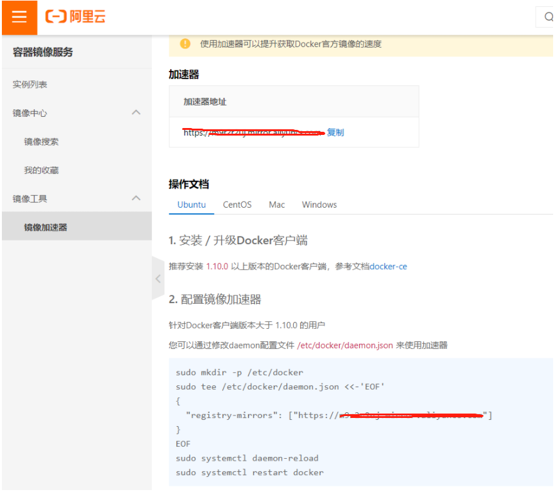Click the 阿里云 logo
The height and width of the screenshot is (492, 555).
(75, 16)
